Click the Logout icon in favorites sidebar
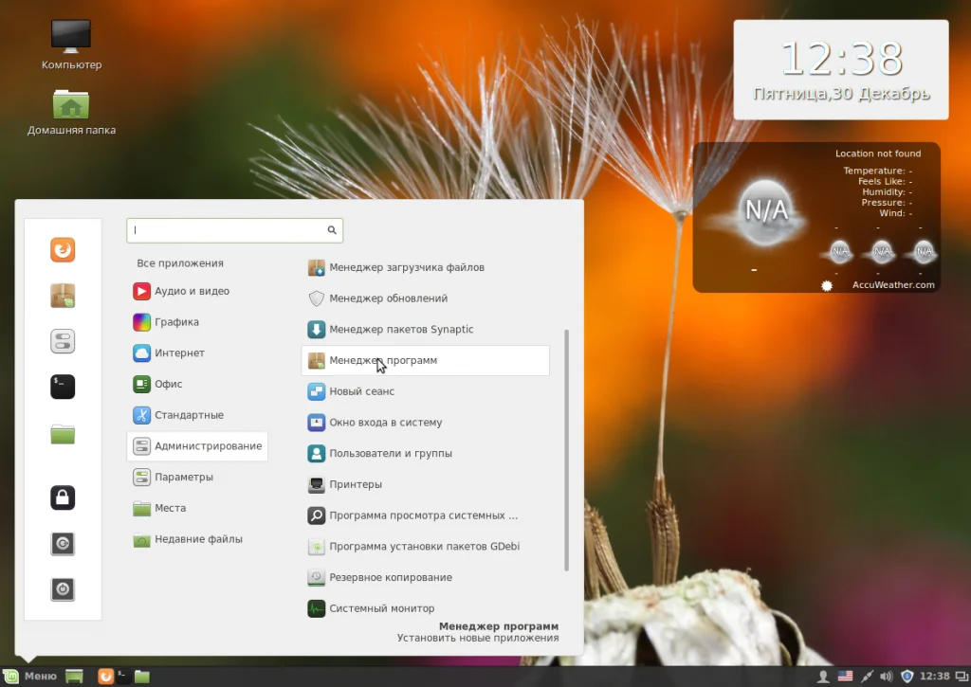 (63, 543)
